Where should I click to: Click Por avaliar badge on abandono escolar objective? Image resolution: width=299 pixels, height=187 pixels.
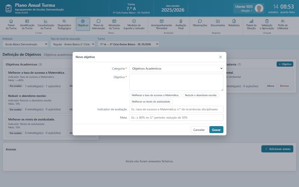(16, 110)
